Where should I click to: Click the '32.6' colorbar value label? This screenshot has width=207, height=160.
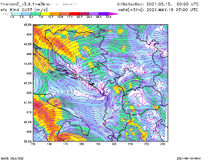pyautogui.click(x=108, y=17)
